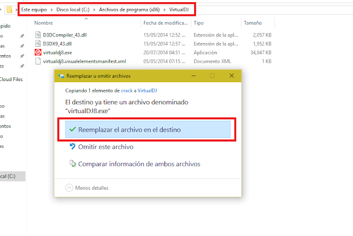Expand chevron after Archivos de programa (x86)
This screenshot has height=236, width=353.
[x=164, y=10]
